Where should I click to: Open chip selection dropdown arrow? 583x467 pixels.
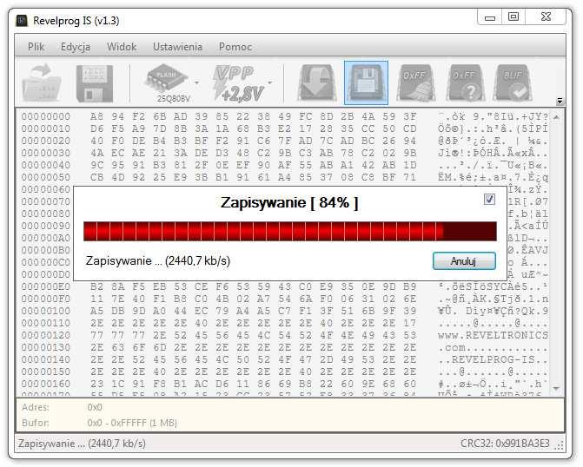[196, 82]
